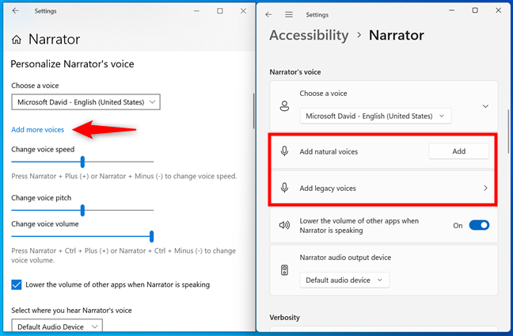
Task: Click the Change voice volume slider handle
Action: [x=151, y=236]
